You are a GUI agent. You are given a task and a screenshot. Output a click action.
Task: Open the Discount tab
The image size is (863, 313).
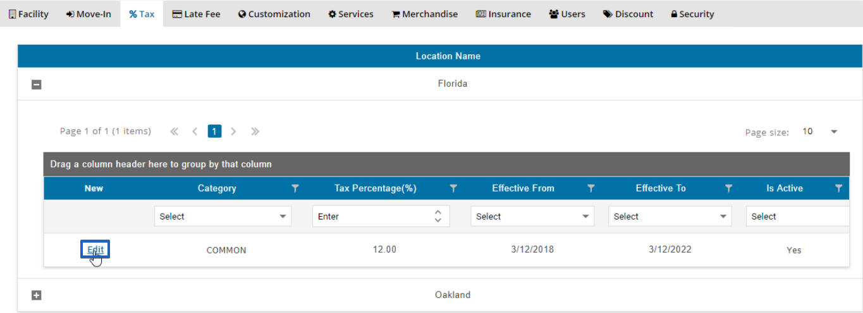628,14
